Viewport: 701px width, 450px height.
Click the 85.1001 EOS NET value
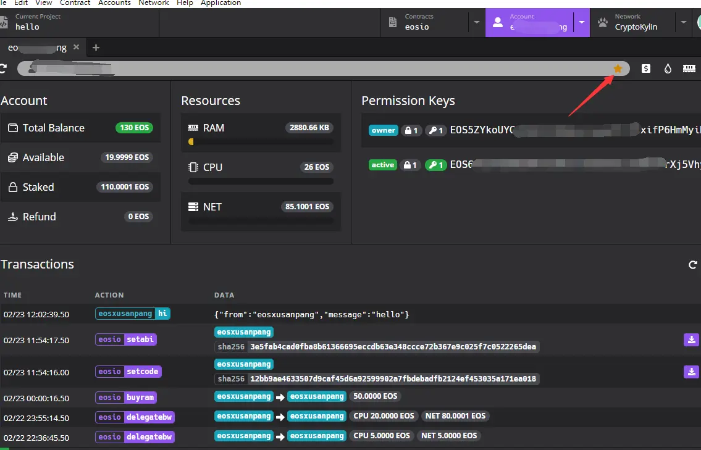click(307, 206)
